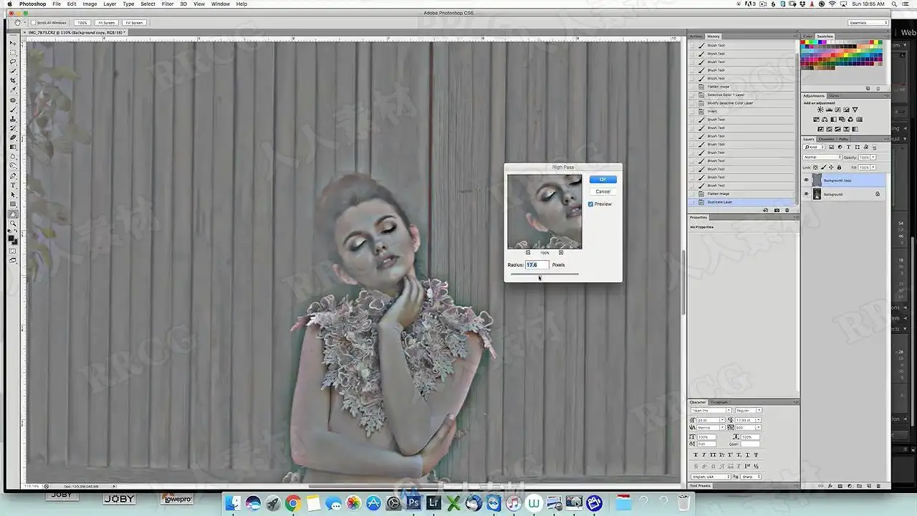Select the Brush tool in toolbar
The image size is (917, 516).
tap(13, 110)
